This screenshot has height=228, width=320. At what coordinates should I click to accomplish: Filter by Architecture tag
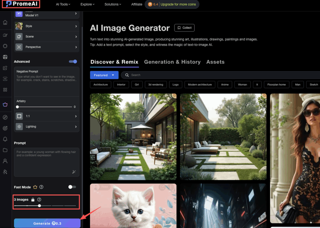coord(101,85)
